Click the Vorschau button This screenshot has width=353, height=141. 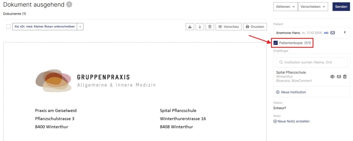click(229, 26)
